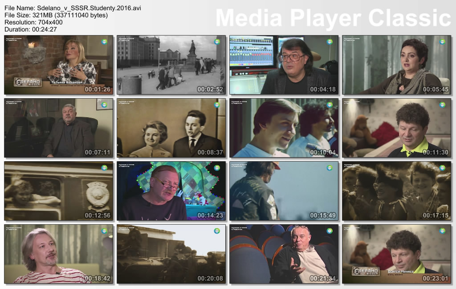Click the 00:15:49 timestamp label
This screenshot has width=456, height=289.
pyautogui.click(x=323, y=215)
